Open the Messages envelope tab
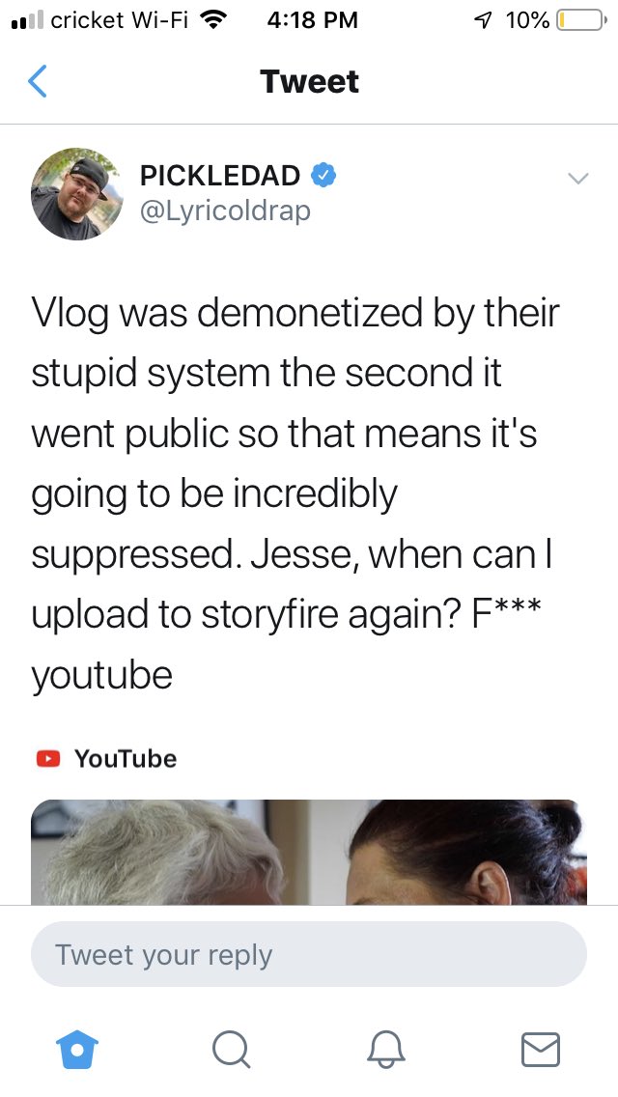The height and width of the screenshot is (1097, 618). (x=541, y=1050)
